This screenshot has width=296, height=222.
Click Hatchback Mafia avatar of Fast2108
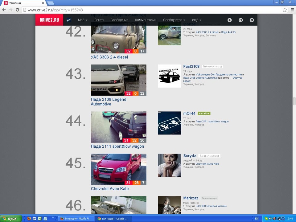pyautogui.click(x=169, y=76)
